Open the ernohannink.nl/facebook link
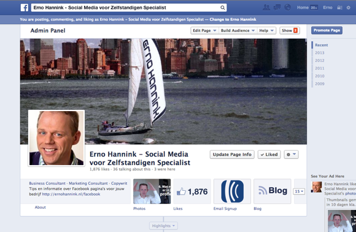Screen dimensions: 356x232 71,194
